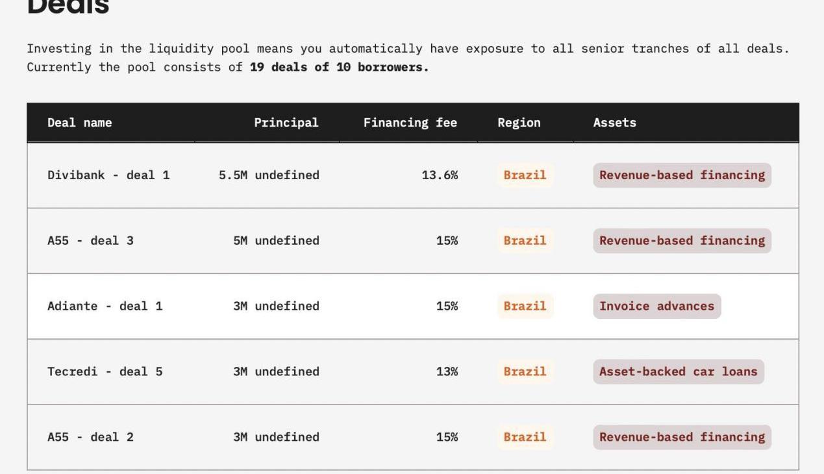The height and width of the screenshot is (474, 824).
Task: Select the Region column header
Action: click(519, 123)
